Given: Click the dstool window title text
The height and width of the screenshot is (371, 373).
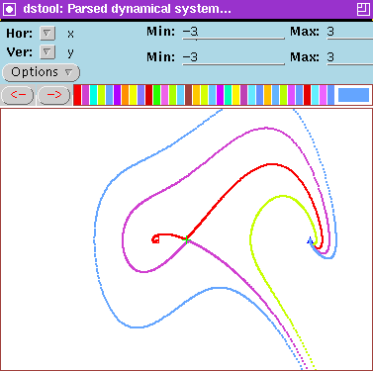Looking at the screenshot, I should point(127,9).
